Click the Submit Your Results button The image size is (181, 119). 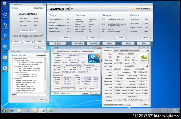pyautogui.click(x=28, y=30)
